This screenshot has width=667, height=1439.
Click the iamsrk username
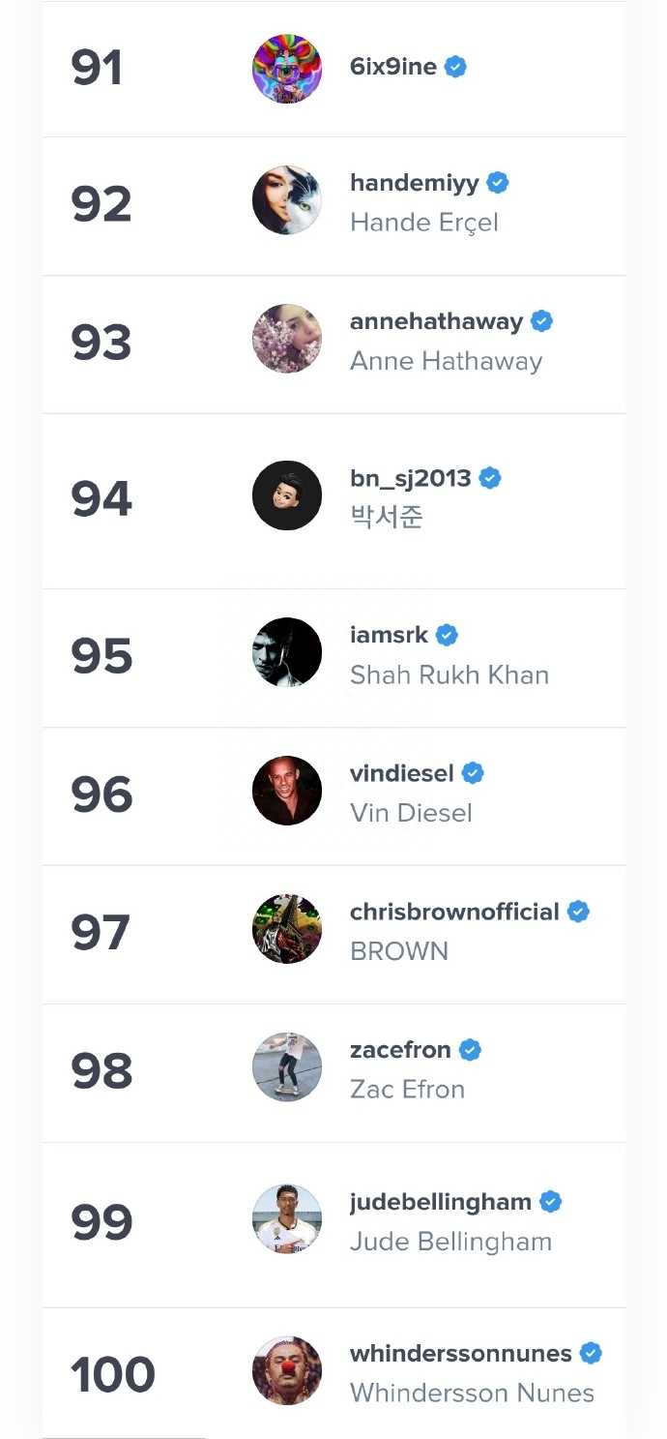click(x=389, y=635)
